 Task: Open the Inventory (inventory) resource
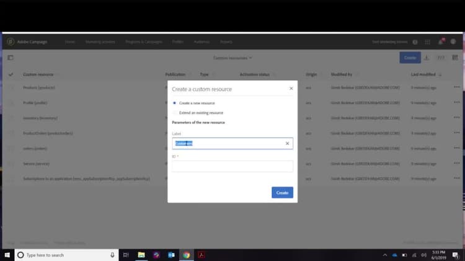tap(40, 118)
